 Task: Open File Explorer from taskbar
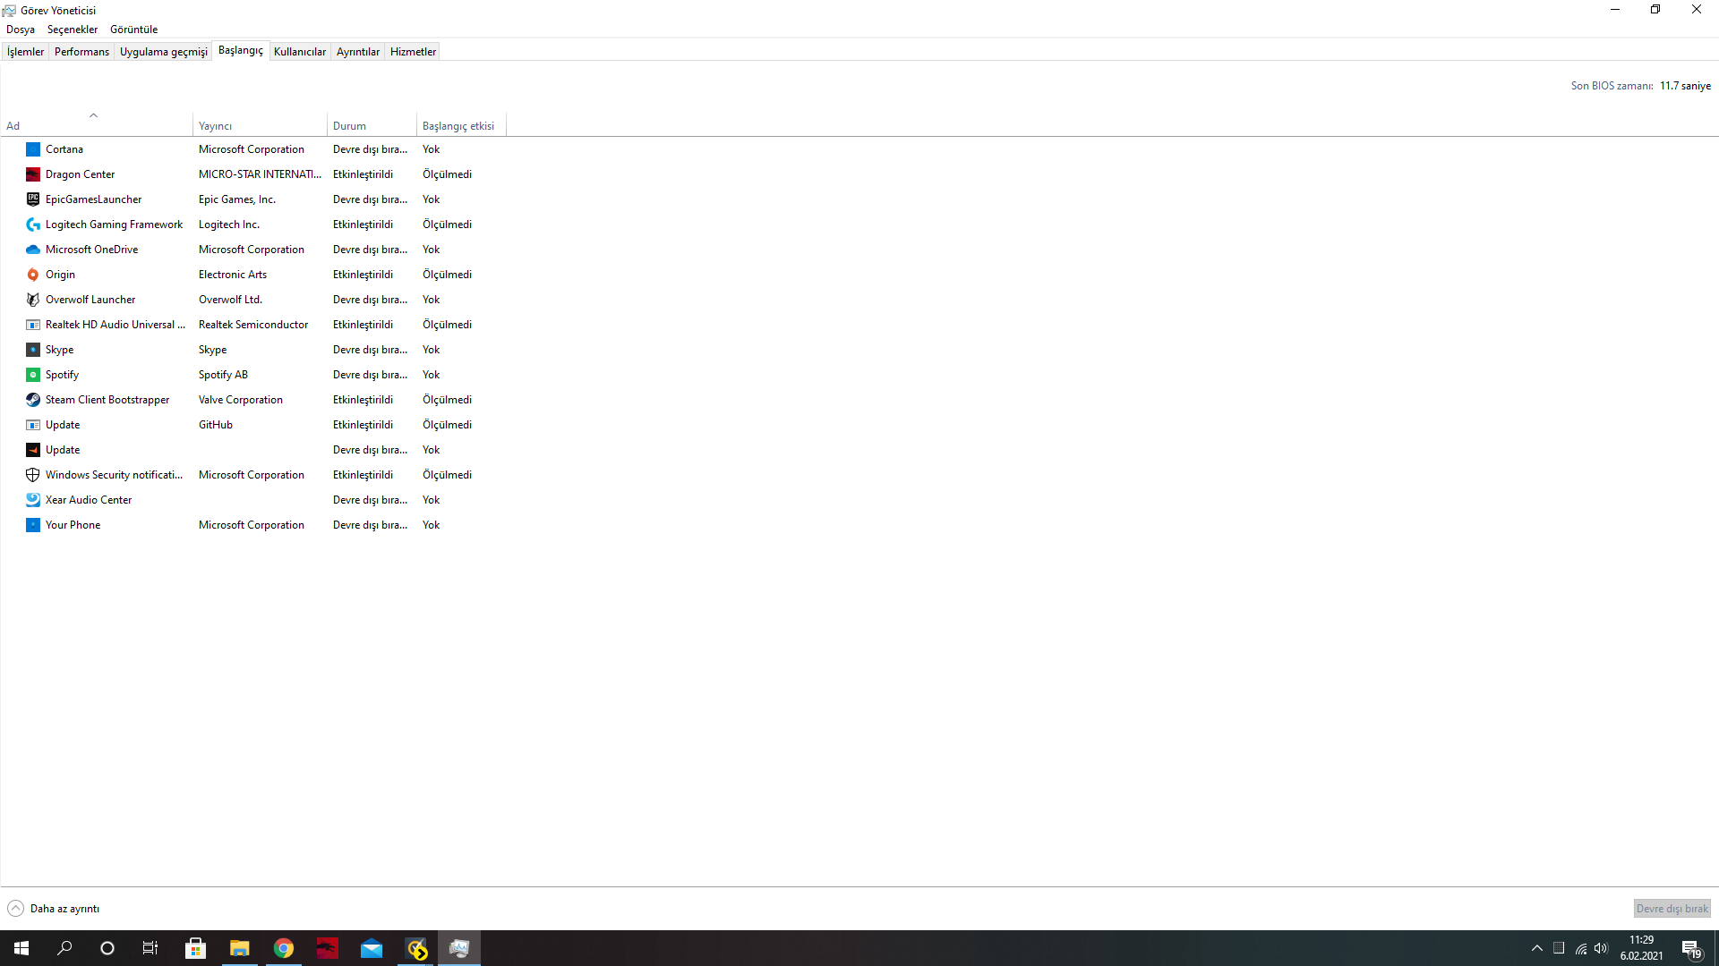tap(239, 948)
